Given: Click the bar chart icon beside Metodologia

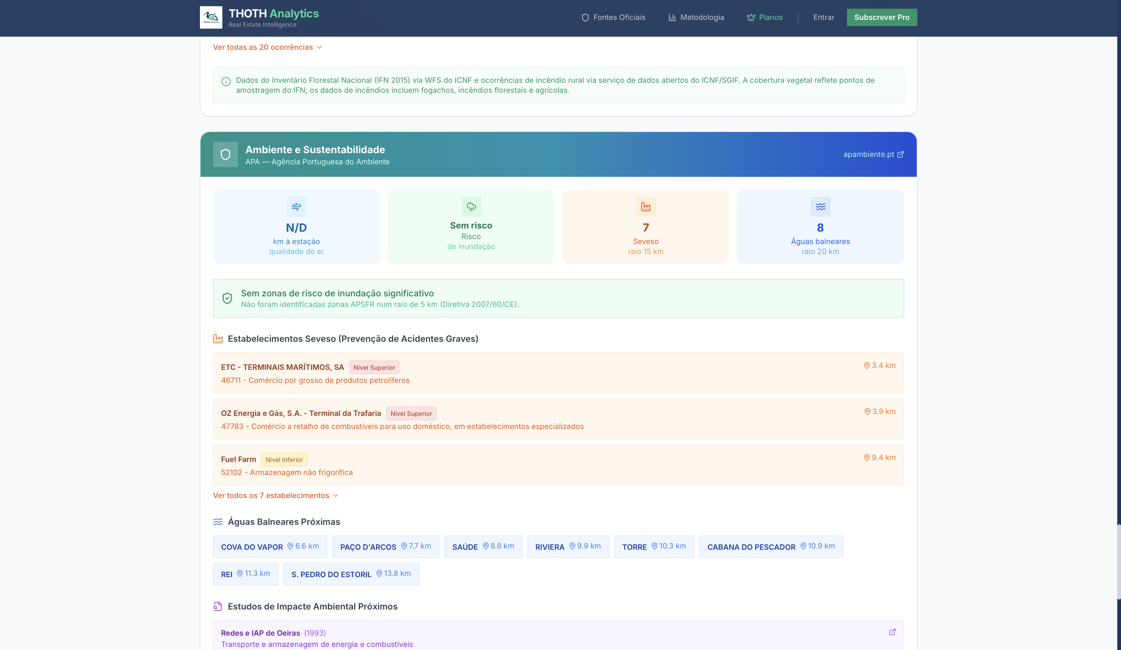Looking at the screenshot, I should pyautogui.click(x=672, y=17).
